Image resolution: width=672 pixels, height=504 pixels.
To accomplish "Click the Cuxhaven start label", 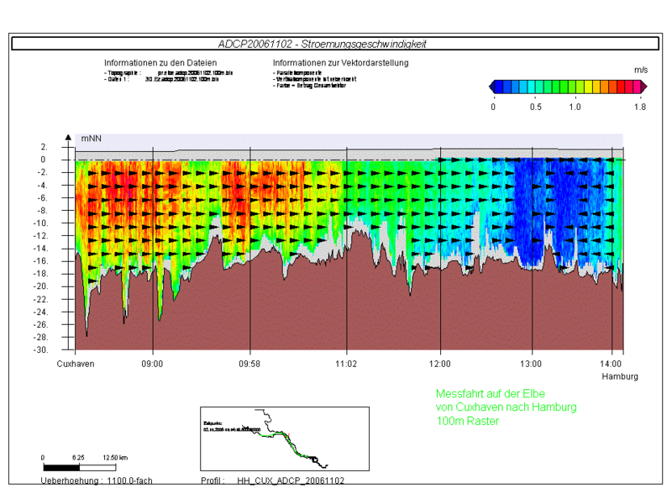I will (76, 364).
